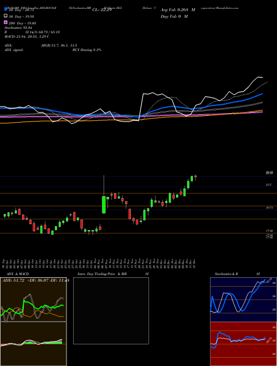This screenshot has width=277, height=366.
Task: Select the '200 Day = 19.08' legend text
Action: coord(22,23)
